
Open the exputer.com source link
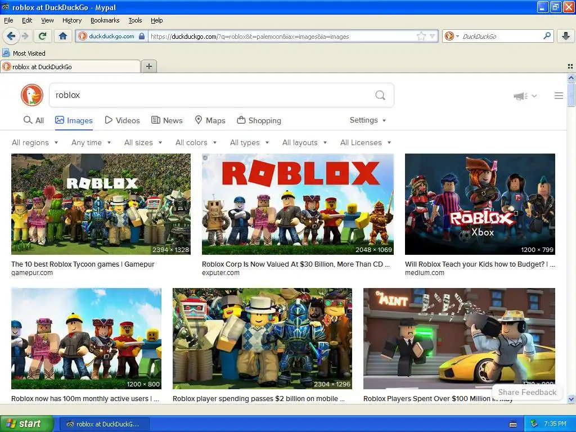pos(220,273)
